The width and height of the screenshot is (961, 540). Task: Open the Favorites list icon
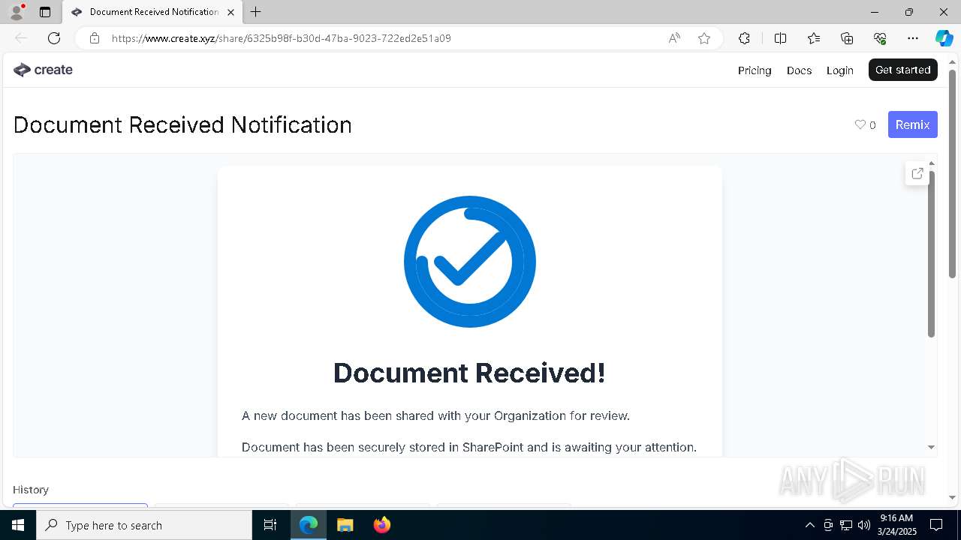(814, 38)
